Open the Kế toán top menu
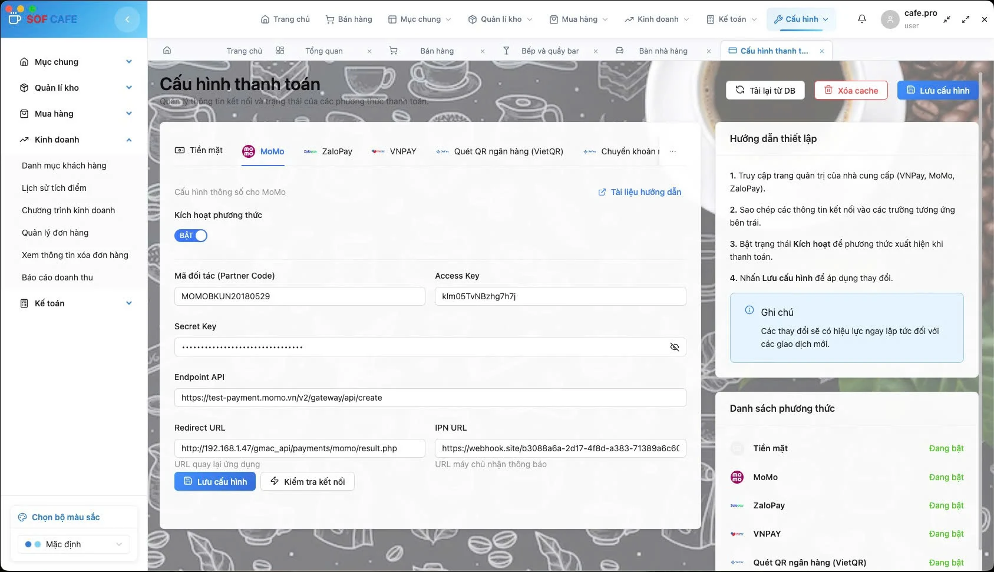Viewport: 994px width, 572px height. pyautogui.click(x=731, y=19)
